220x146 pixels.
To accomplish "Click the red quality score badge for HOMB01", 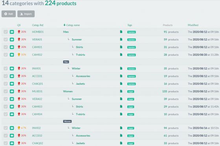I will pos(22,32).
